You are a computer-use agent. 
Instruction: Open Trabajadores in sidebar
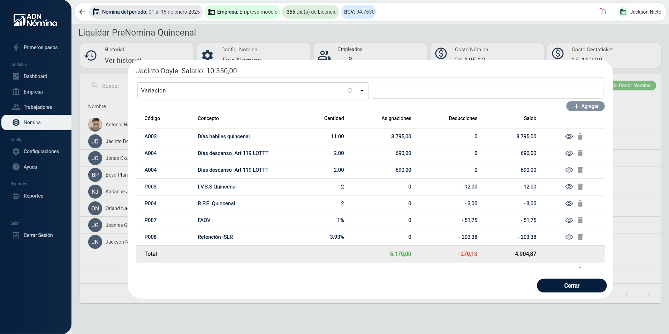(36, 107)
